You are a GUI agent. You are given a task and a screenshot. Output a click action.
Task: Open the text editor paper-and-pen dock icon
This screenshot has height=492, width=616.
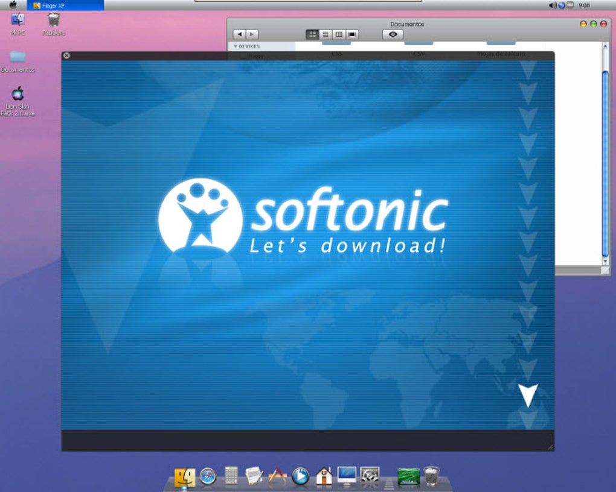pos(254,476)
